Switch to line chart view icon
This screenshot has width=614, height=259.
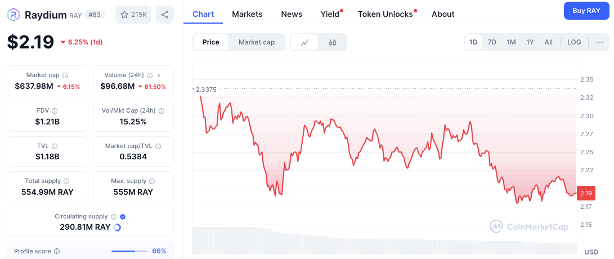point(304,42)
